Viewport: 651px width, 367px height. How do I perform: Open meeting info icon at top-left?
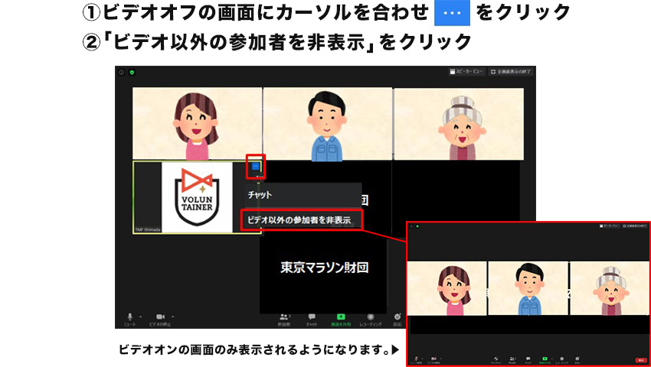pyautogui.click(x=121, y=72)
